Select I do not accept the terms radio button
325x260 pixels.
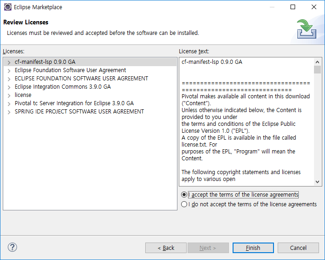tap(184, 204)
